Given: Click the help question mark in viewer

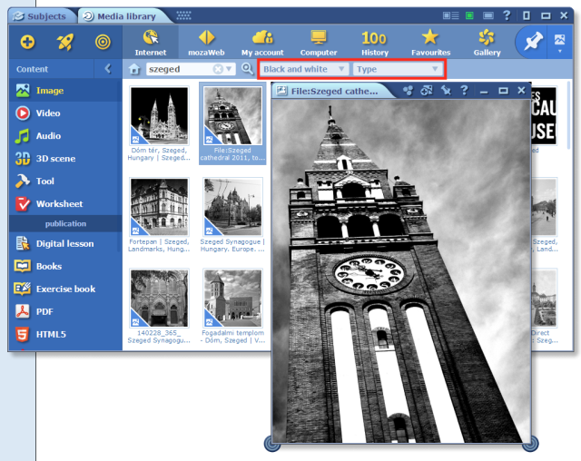Looking at the screenshot, I should [x=464, y=91].
